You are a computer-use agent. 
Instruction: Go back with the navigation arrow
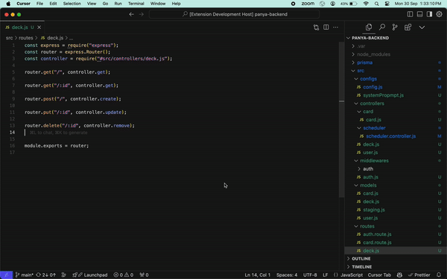coord(131,14)
